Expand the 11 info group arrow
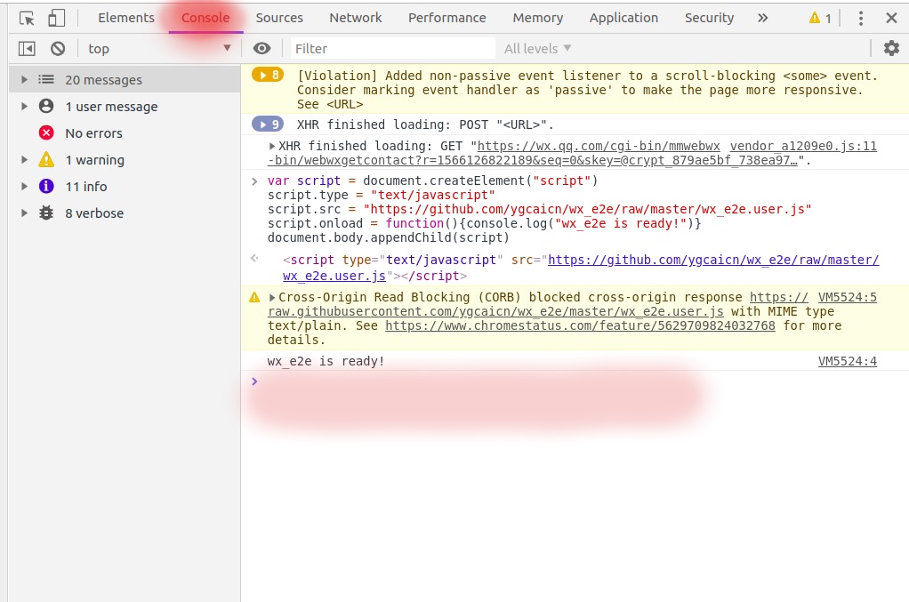 (24, 186)
